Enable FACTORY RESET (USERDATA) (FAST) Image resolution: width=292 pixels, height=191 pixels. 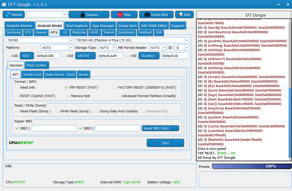(x=115, y=87)
